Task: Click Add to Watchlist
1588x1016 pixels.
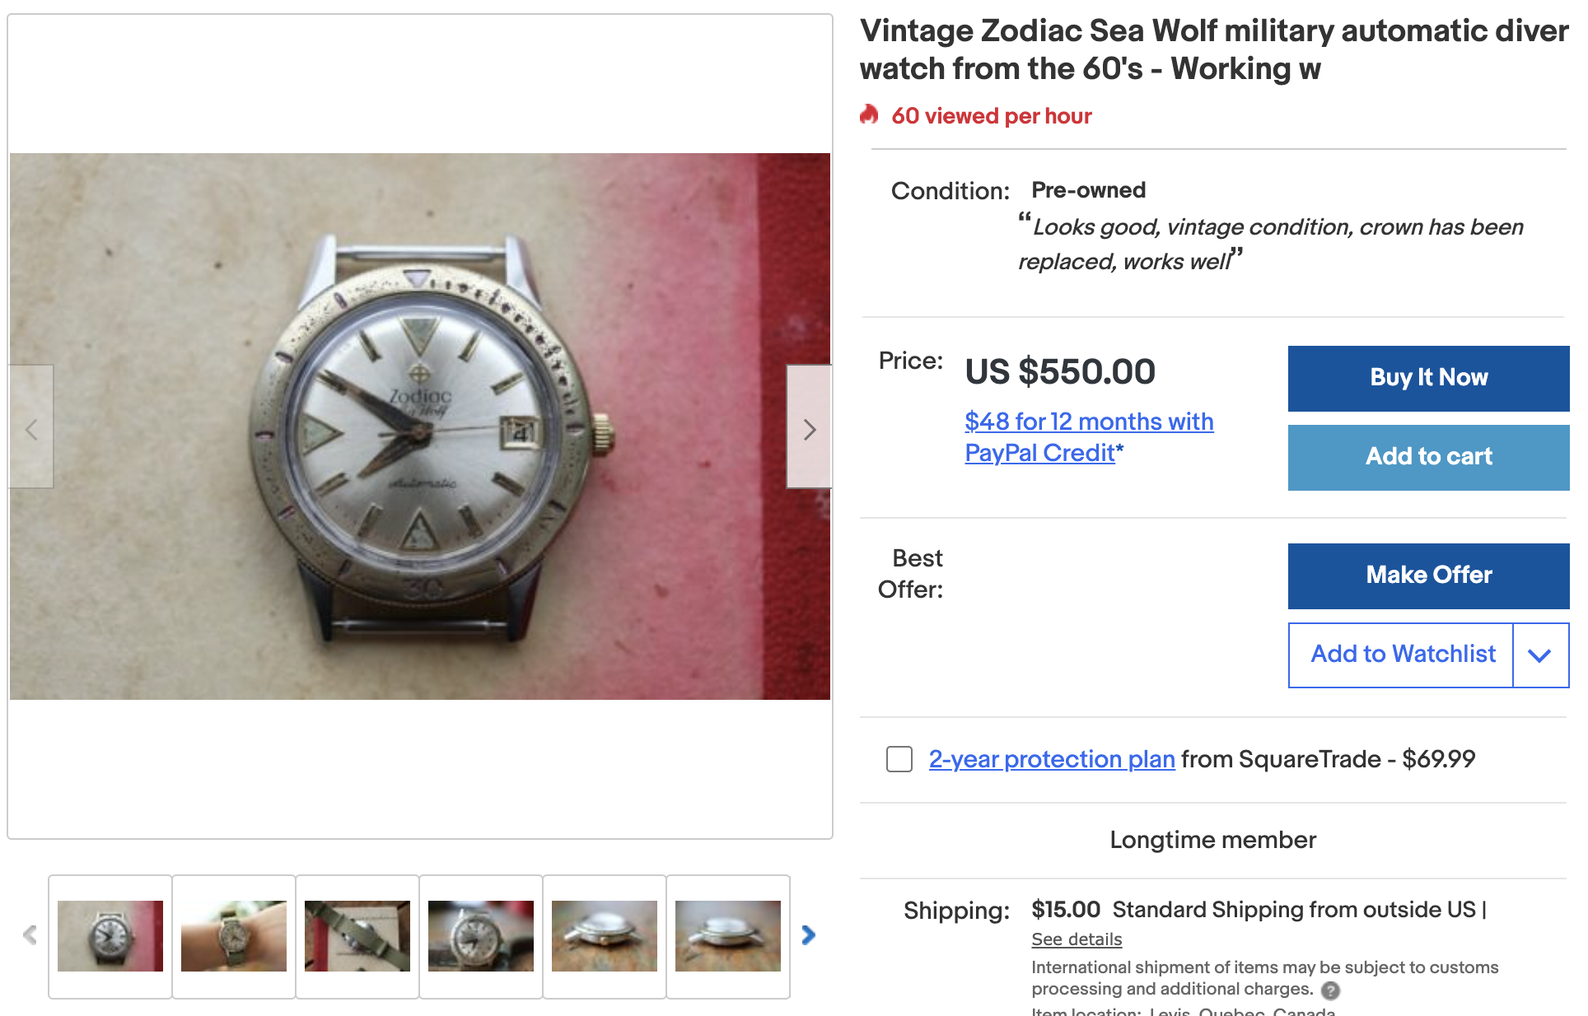Action: tap(1402, 655)
